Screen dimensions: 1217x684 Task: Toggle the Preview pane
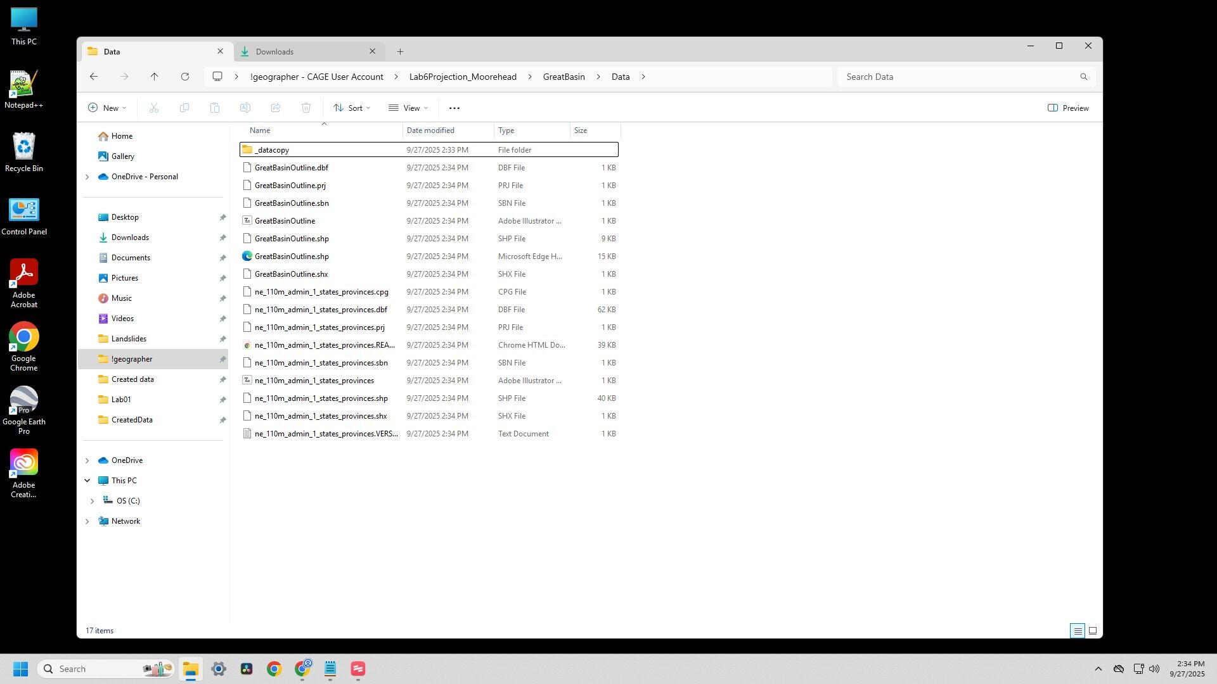[x=1068, y=108]
